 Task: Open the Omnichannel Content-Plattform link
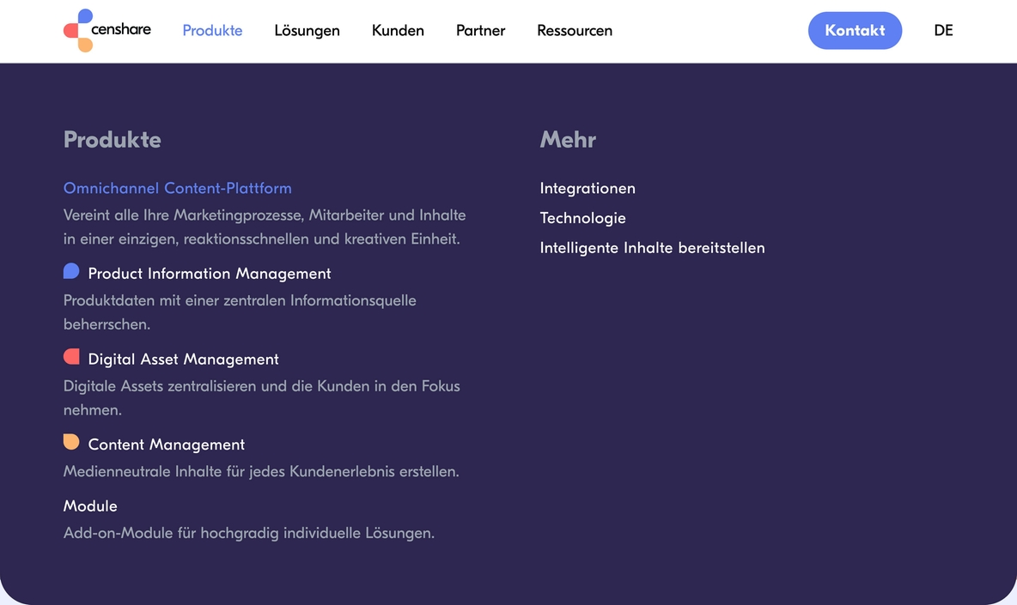point(177,188)
